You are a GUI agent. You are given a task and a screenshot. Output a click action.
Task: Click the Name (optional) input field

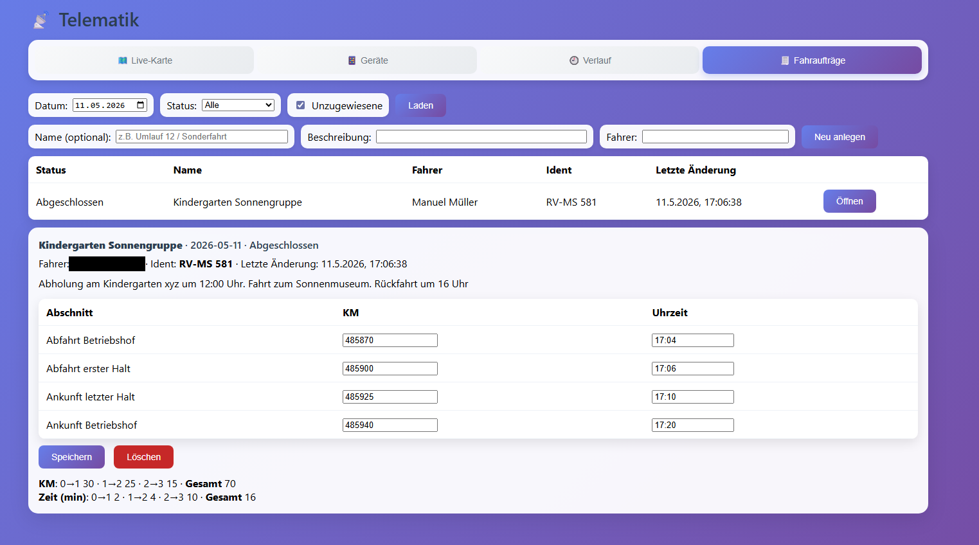[202, 136]
